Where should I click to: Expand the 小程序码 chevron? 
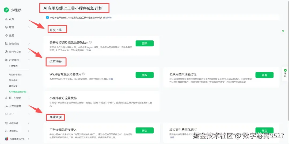pyautogui.click(x=28, y=123)
